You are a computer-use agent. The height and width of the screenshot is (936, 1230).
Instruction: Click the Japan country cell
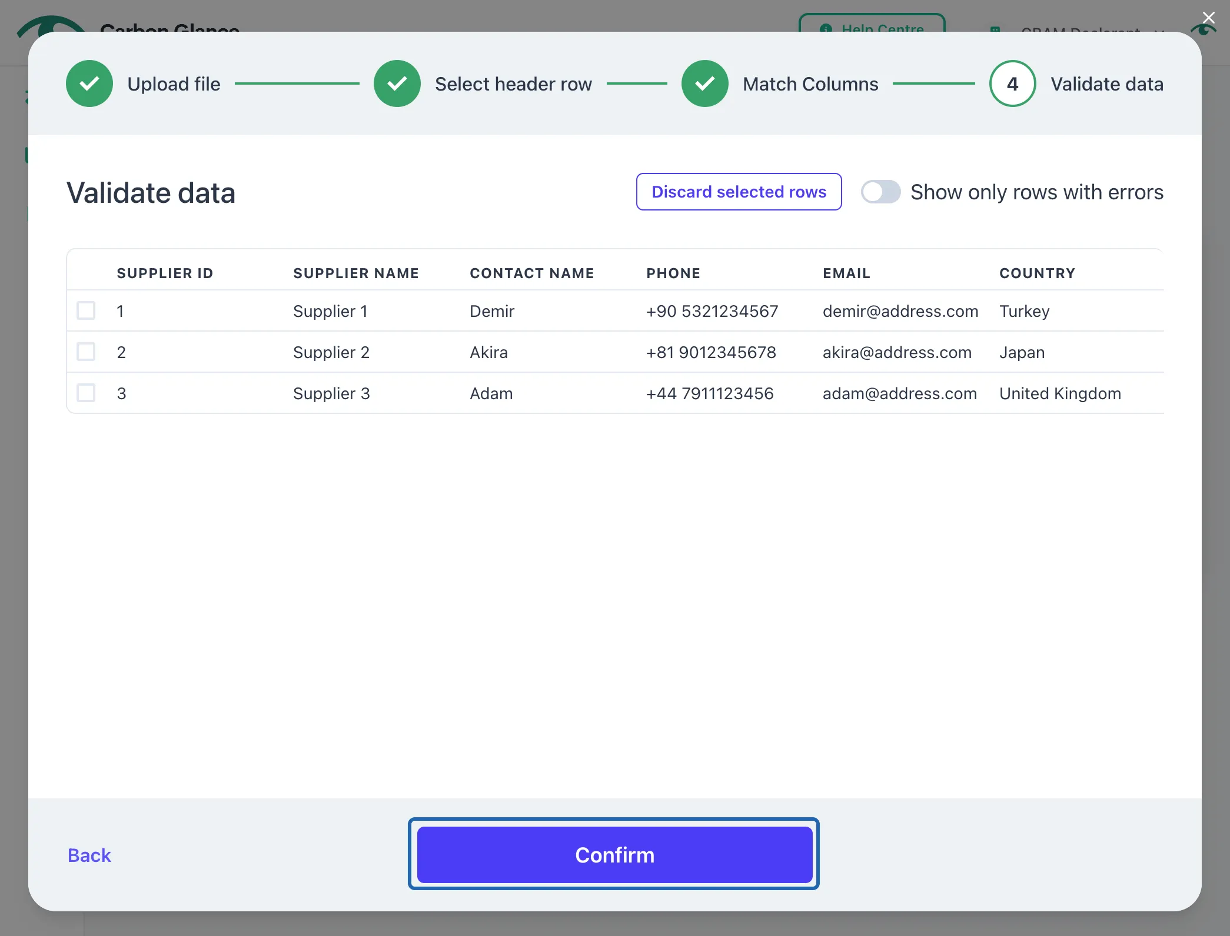click(x=1022, y=352)
